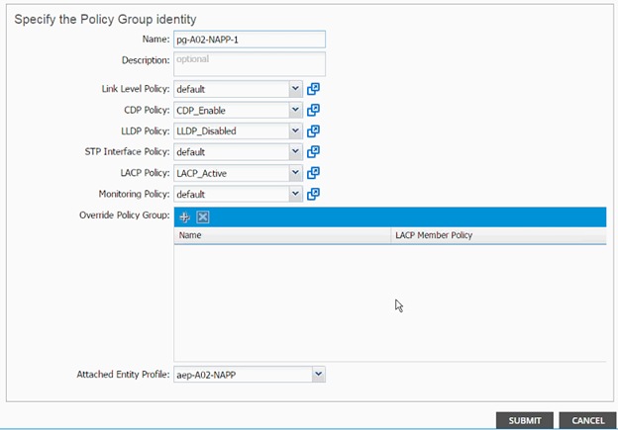
Task: Open linked Monitoring Policy icon
Action: (313, 194)
